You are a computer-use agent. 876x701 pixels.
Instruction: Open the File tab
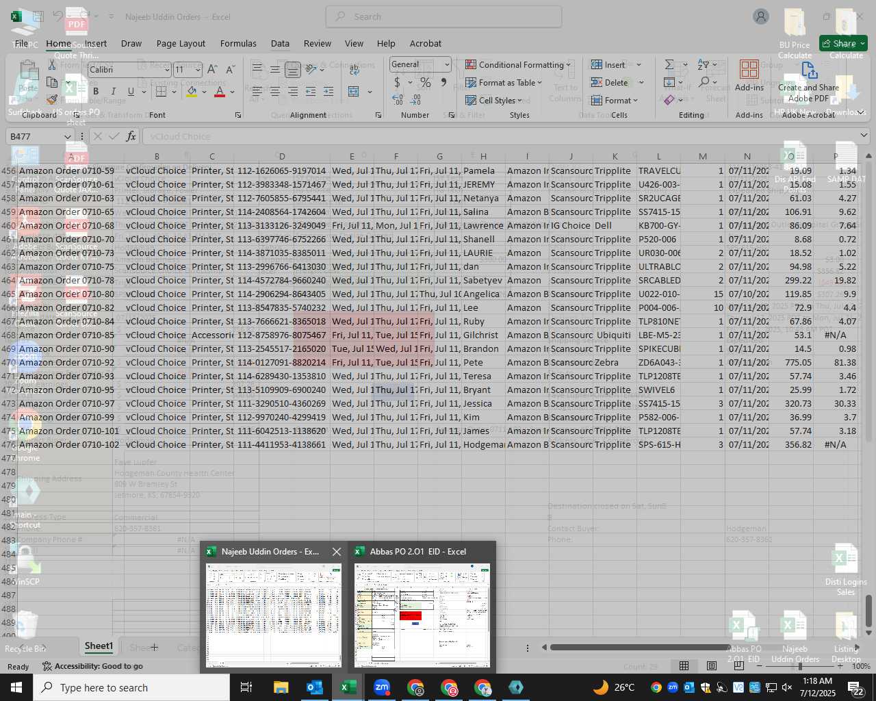click(21, 43)
